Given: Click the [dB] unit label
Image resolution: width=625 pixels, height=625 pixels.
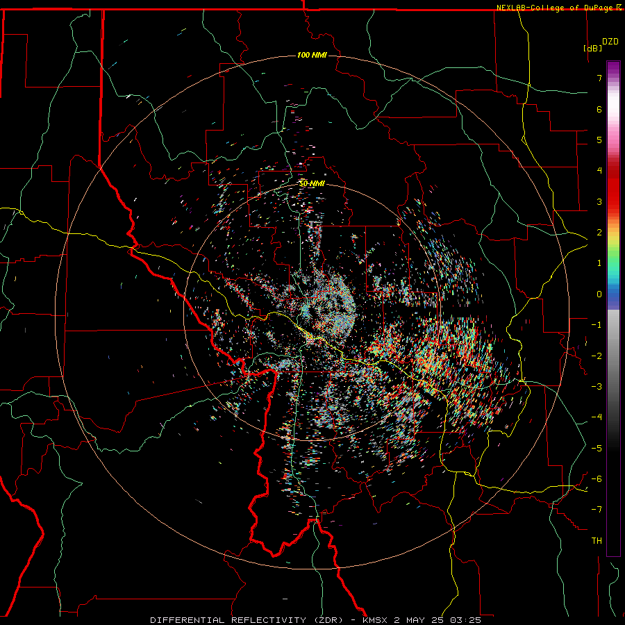Looking at the screenshot, I should (592, 48).
